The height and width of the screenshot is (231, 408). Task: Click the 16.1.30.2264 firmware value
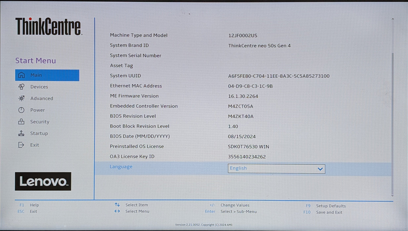(243, 96)
